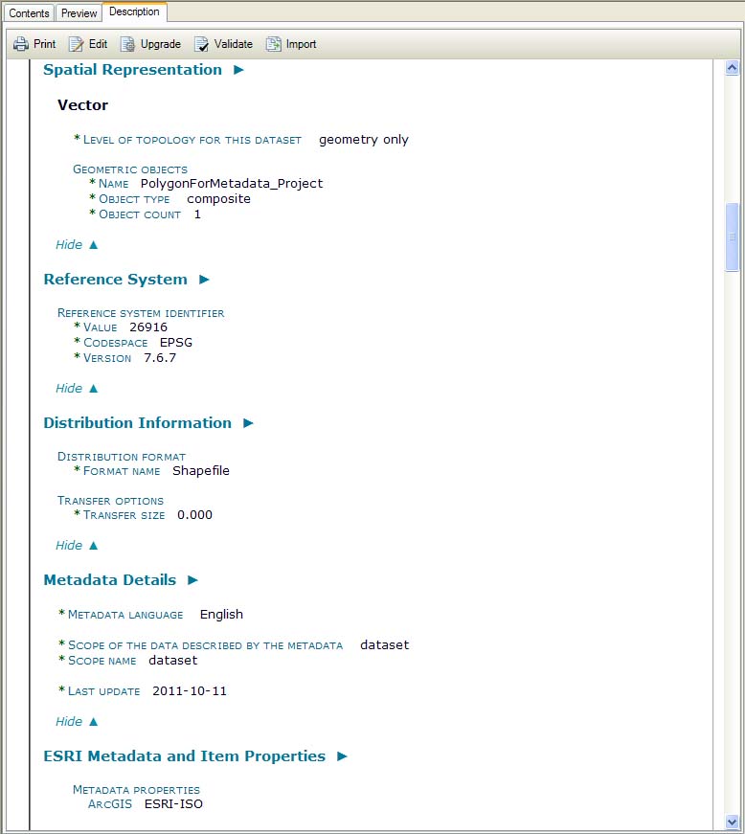Open the Preview tab
This screenshot has height=834, width=745.
point(79,13)
